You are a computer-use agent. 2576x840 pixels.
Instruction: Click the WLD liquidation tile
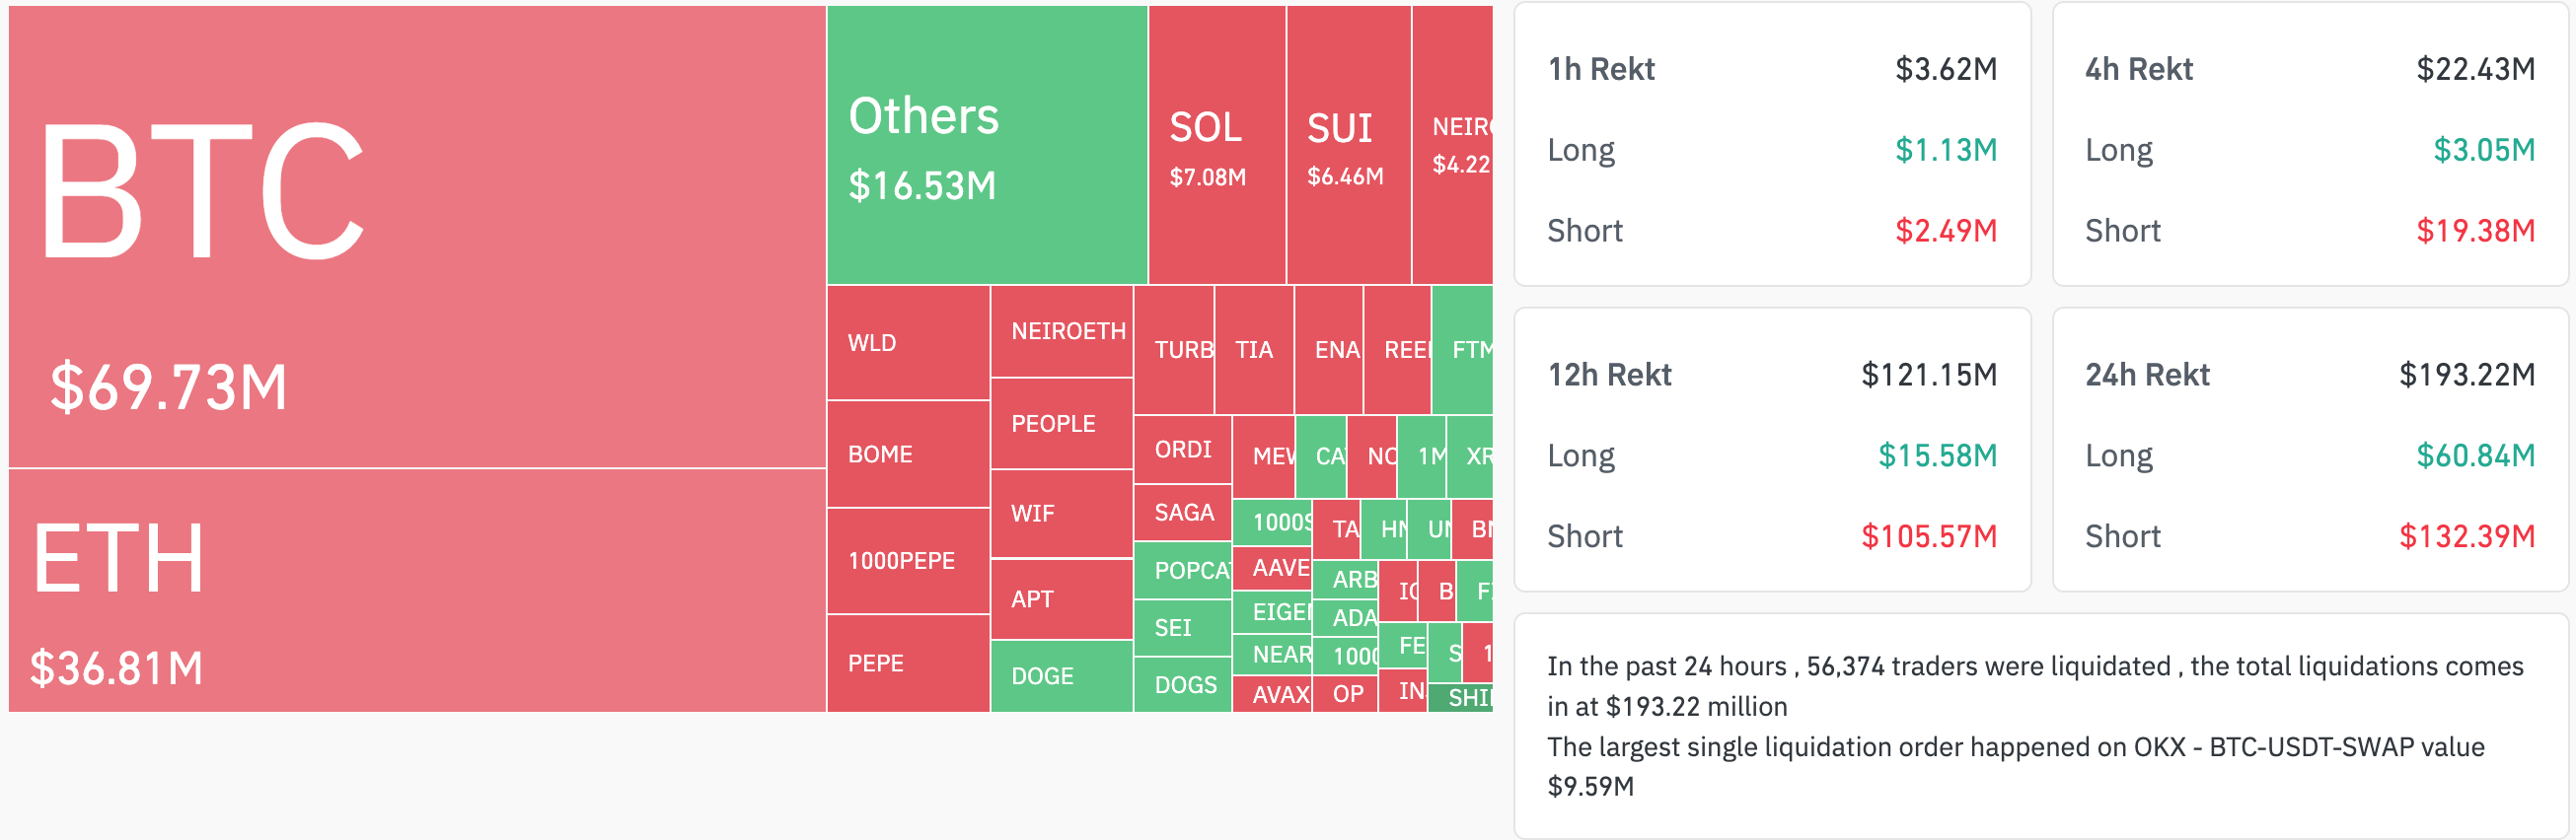pyautogui.click(x=907, y=342)
